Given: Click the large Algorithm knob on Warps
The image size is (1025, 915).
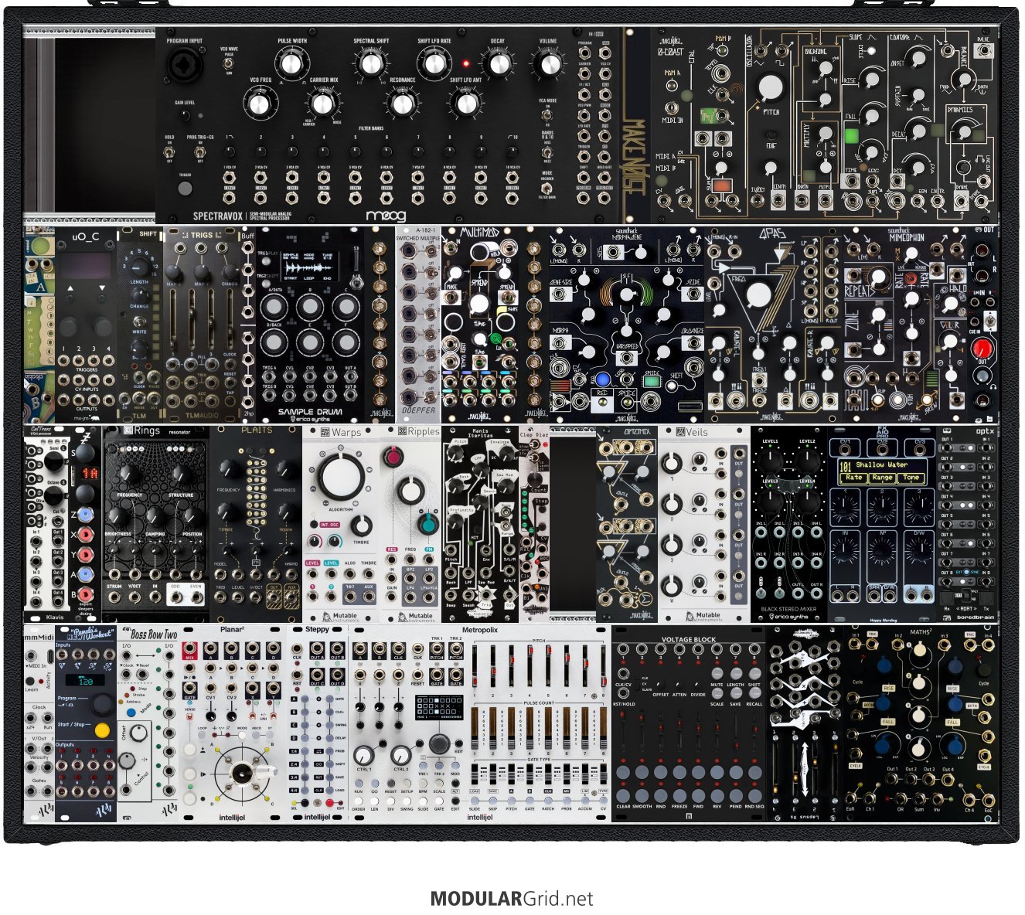Looking at the screenshot, I should 341,478.
